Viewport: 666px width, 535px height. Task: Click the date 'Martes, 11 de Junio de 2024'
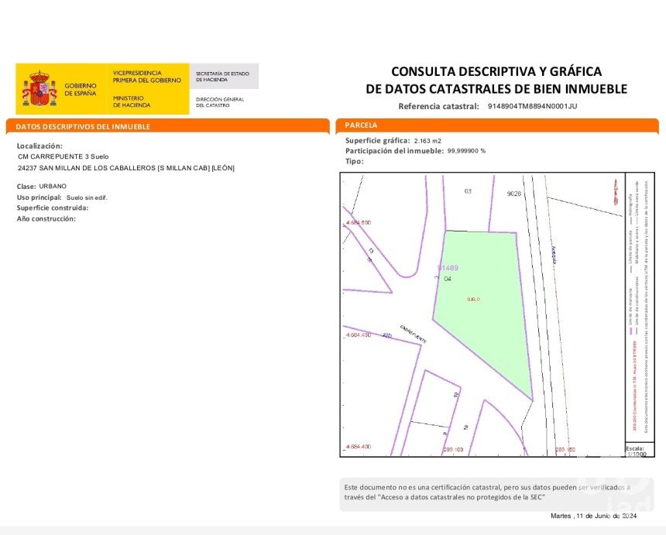(x=593, y=516)
